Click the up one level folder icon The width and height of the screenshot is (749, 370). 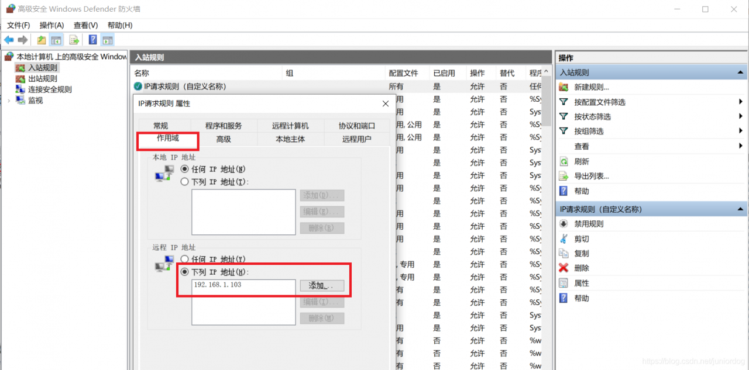tap(42, 40)
